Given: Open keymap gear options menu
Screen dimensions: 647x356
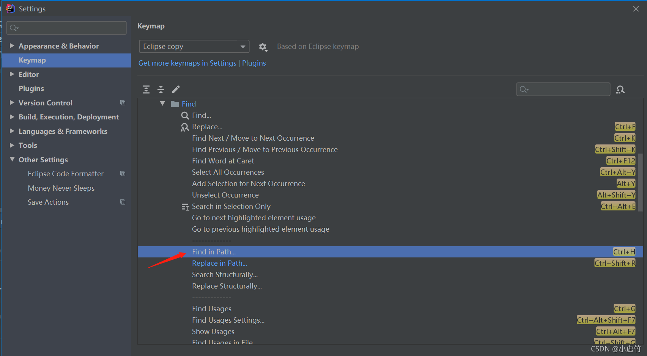Looking at the screenshot, I should pyautogui.click(x=263, y=47).
